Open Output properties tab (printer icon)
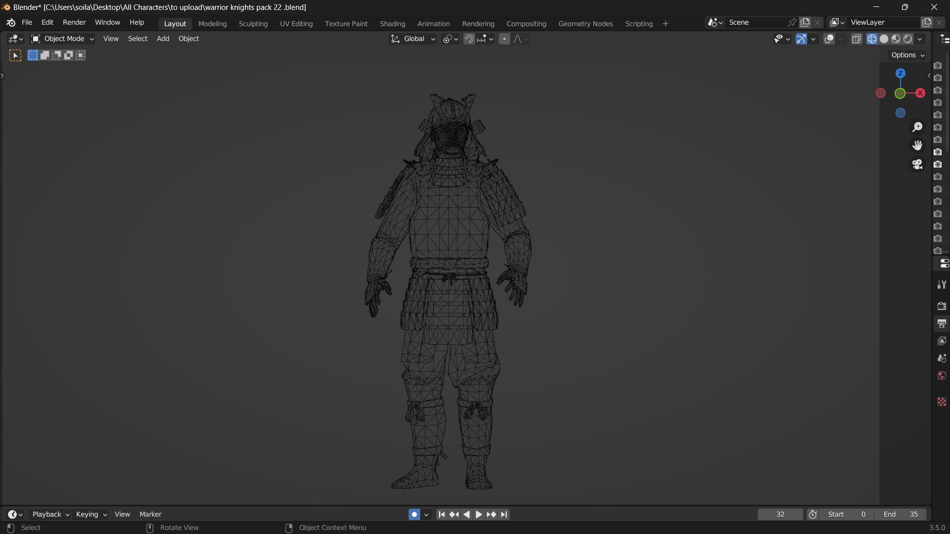The height and width of the screenshot is (534, 950). click(x=942, y=323)
